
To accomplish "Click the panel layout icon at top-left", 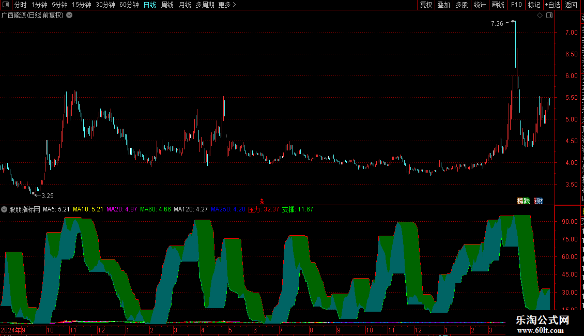I will pos(6,5).
